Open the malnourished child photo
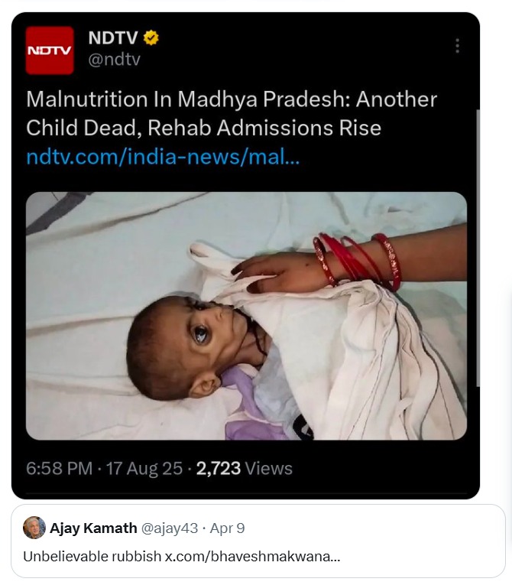 (246, 315)
